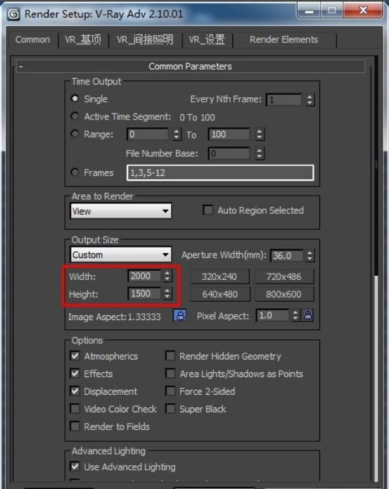Minimize the Render Setup window
This screenshot has width=389, height=489.
309,11
